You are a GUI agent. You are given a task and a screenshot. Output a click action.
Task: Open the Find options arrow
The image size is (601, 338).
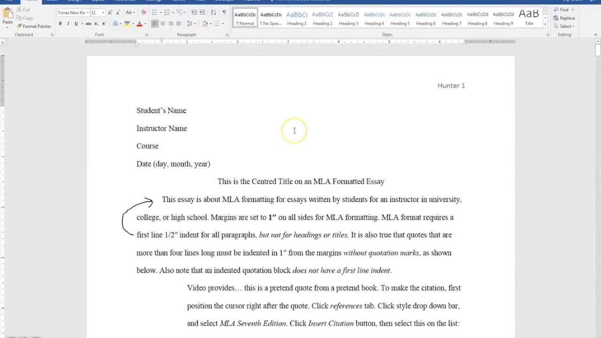(x=572, y=10)
